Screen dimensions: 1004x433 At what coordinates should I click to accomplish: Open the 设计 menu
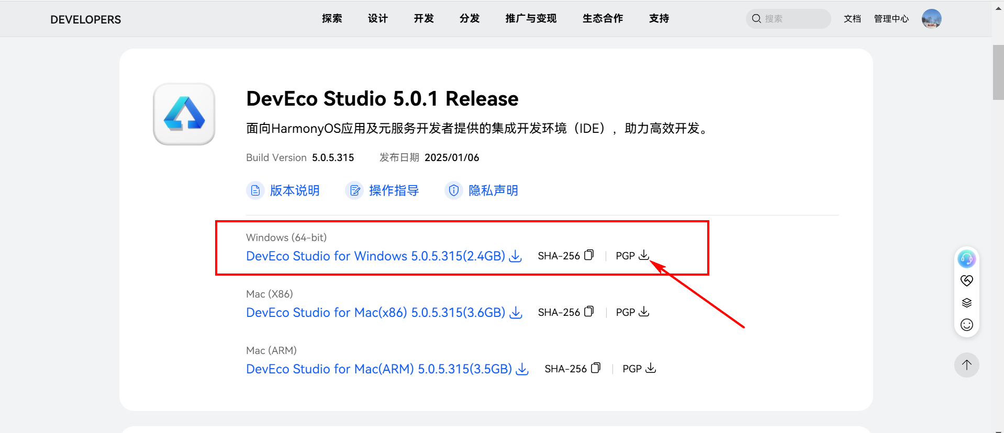378,19
